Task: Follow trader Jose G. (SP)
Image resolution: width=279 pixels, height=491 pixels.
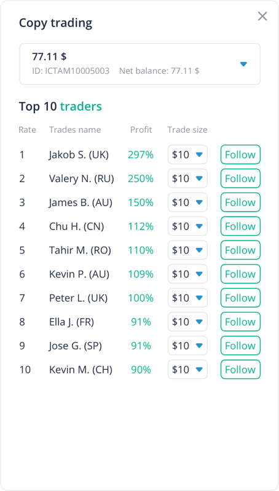Action: pyautogui.click(x=240, y=346)
